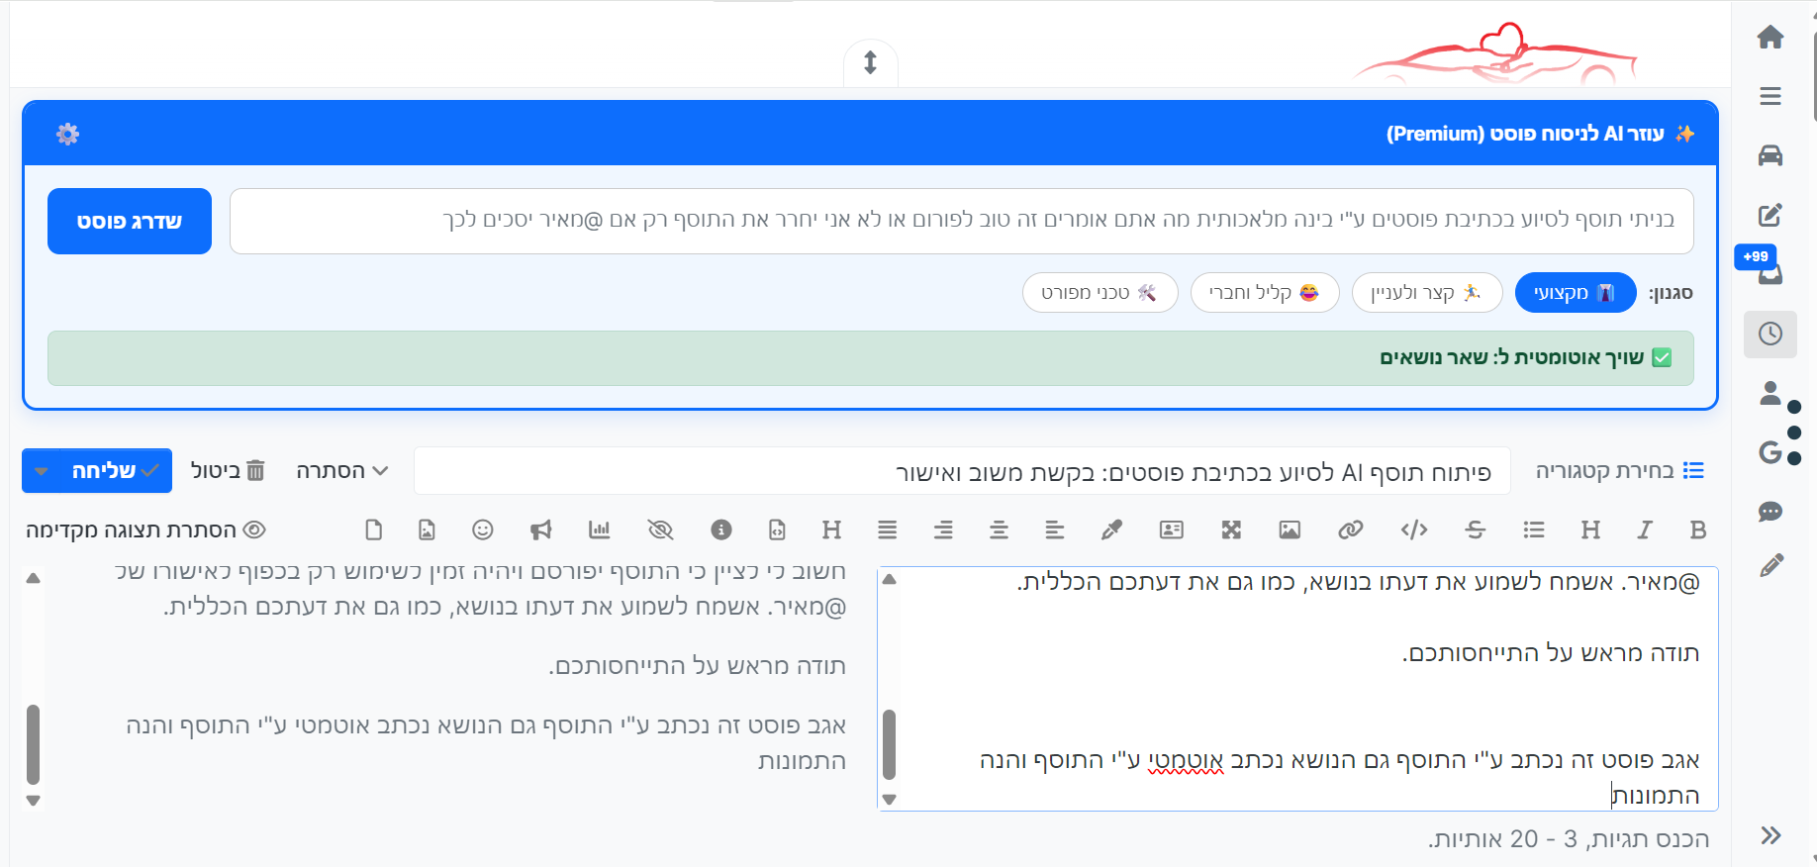This screenshot has height=867, width=1817.
Task: Click preview pane scrollbar up arrow
Action: (x=33, y=578)
